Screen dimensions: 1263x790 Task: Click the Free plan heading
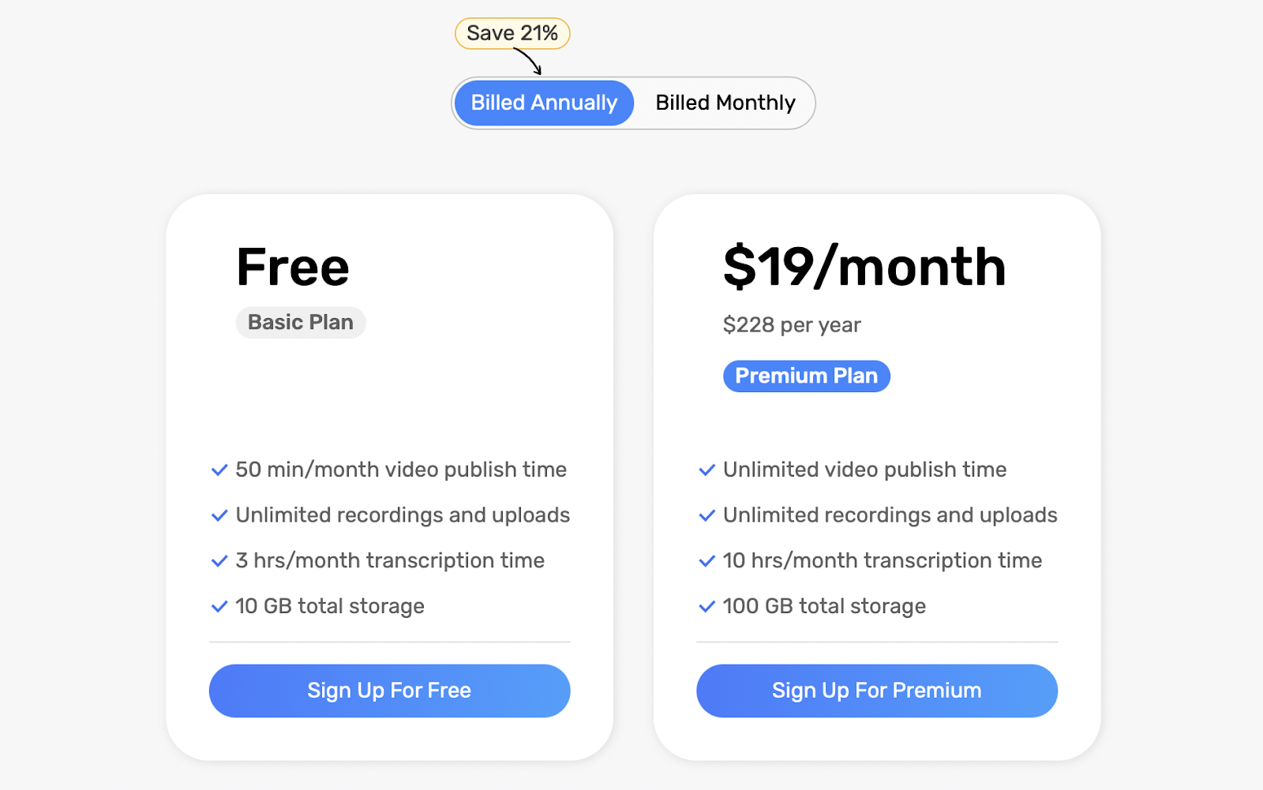coord(293,267)
